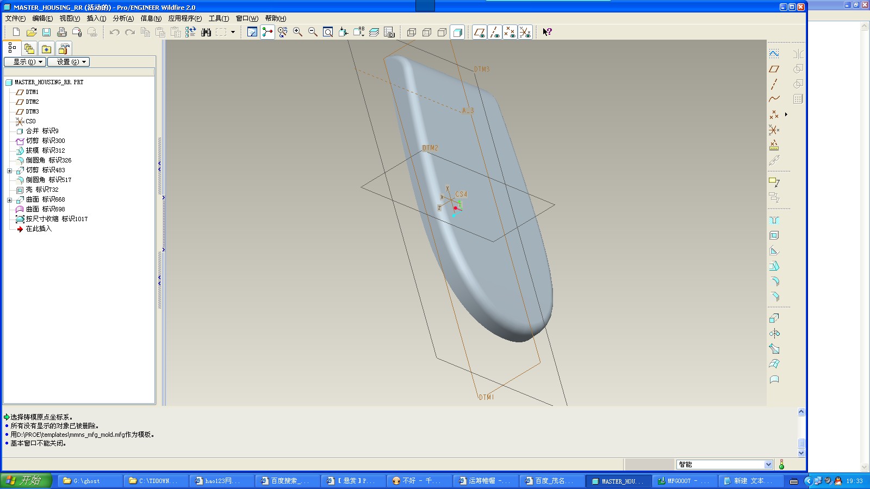Select the Extrude tool in right toolbar
This screenshot has height=489, width=870.
click(774, 318)
